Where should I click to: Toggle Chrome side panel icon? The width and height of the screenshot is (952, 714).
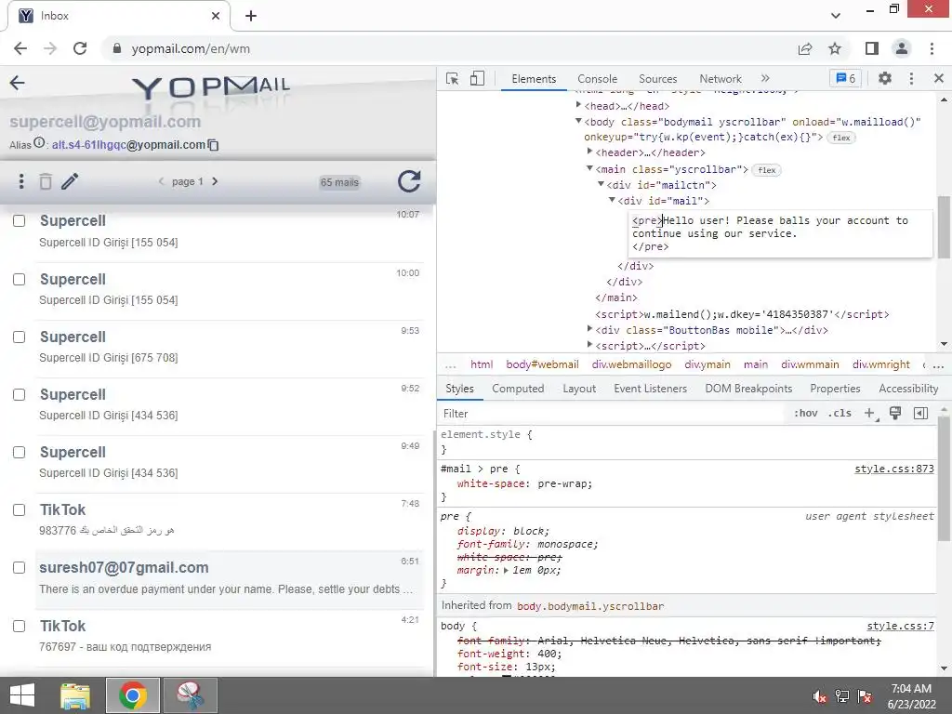click(872, 48)
